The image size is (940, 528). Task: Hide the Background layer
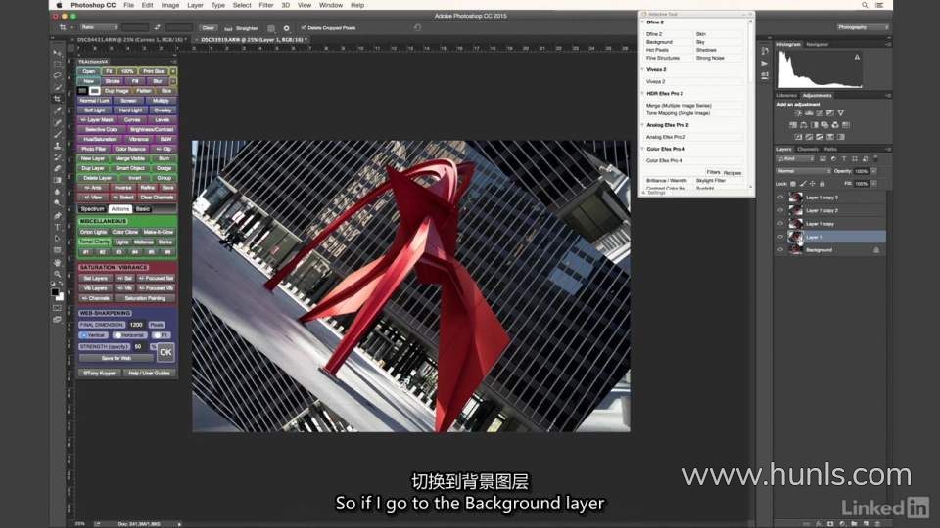point(780,249)
